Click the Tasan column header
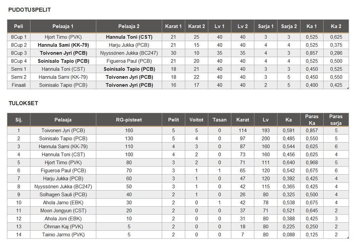This screenshot has width=356, height=245. coord(219,120)
